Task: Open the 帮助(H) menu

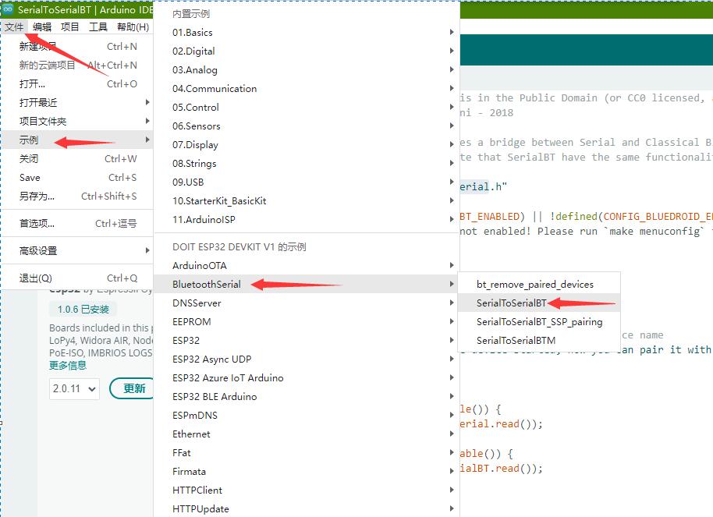Action: pos(133,27)
